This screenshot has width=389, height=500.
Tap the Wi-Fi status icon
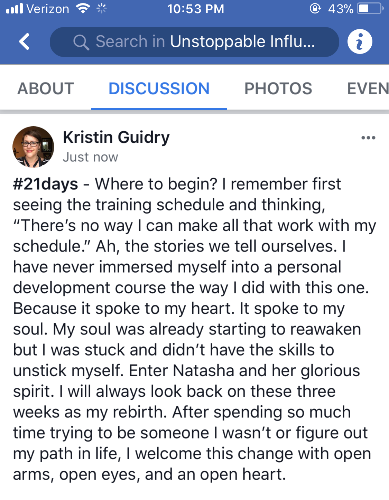83,8
